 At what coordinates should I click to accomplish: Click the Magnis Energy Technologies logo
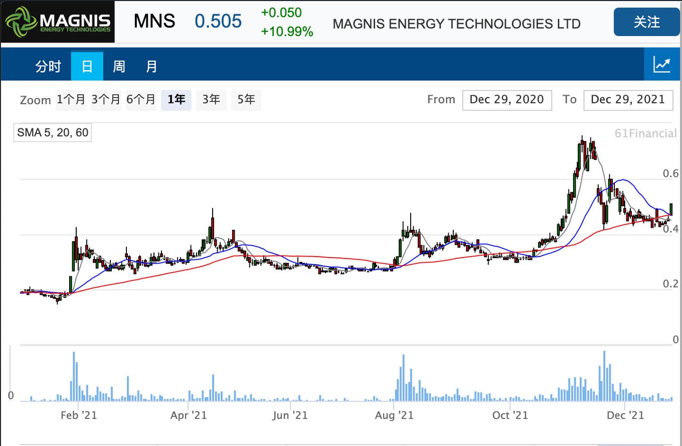click(x=58, y=22)
